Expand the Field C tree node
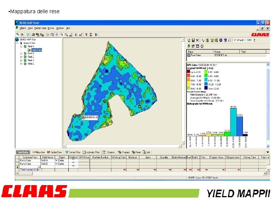The width and height of the screenshot is (272, 204). [x=21, y=57]
